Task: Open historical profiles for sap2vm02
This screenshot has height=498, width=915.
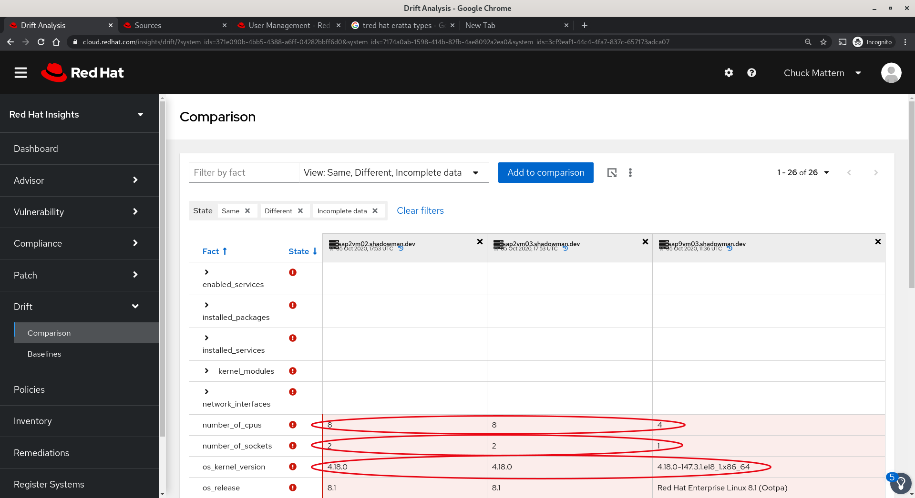Action: (401, 248)
